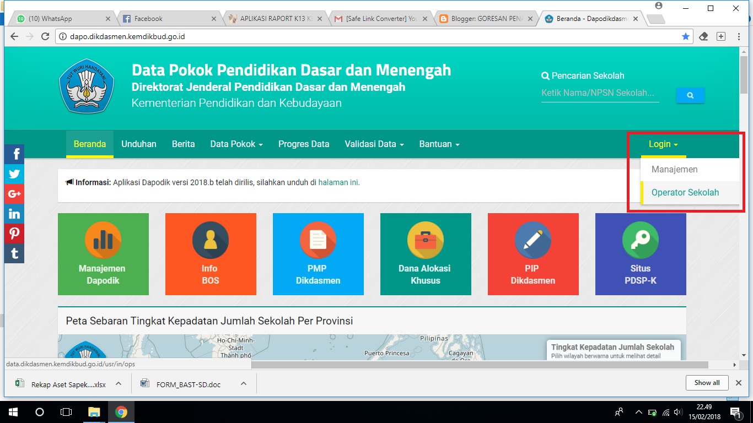
Task: Select Berita in the navigation bar
Action: pyautogui.click(x=184, y=144)
